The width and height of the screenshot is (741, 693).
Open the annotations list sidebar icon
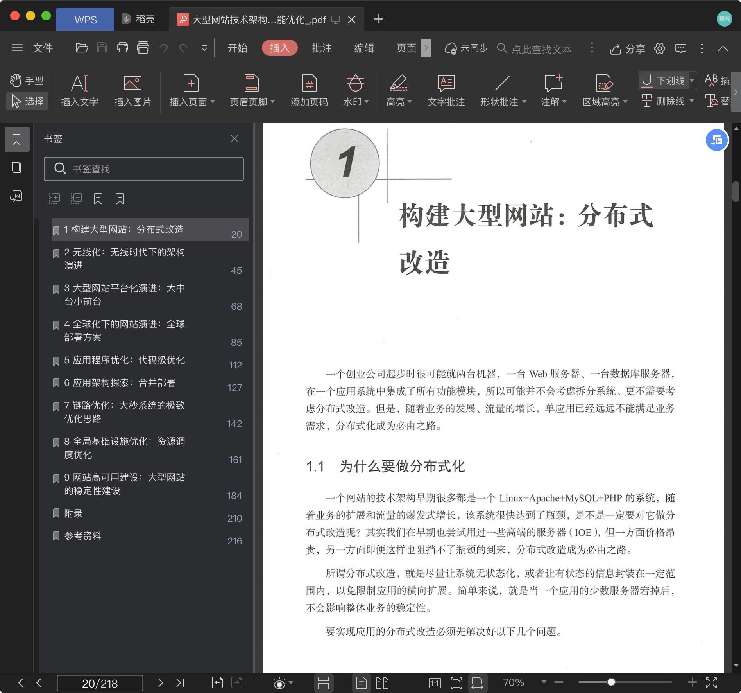click(x=16, y=196)
